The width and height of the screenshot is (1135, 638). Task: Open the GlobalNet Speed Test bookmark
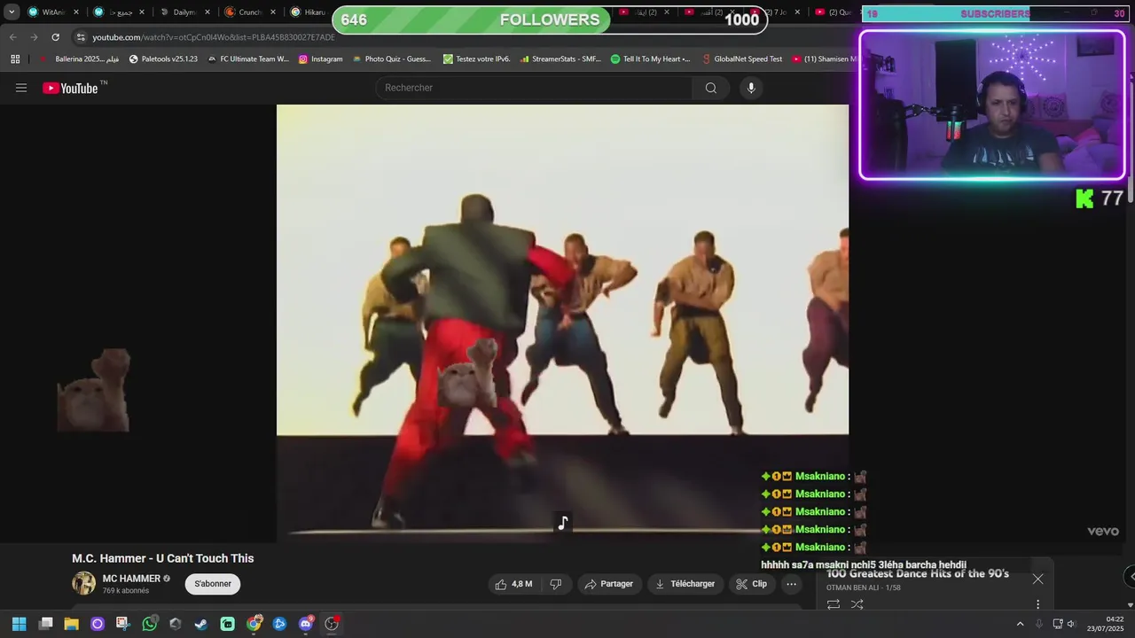[x=741, y=59]
